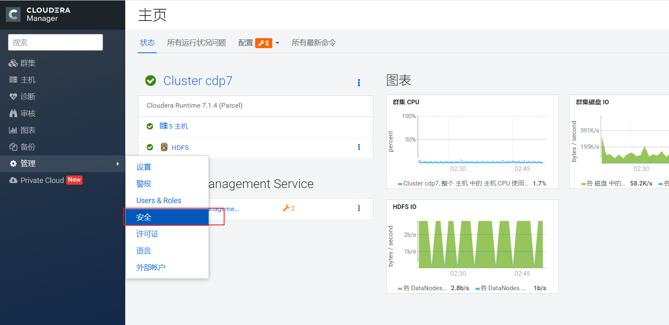Open Cluster cdp7 actions kebab menu
The image size is (669, 325).
[359, 83]
